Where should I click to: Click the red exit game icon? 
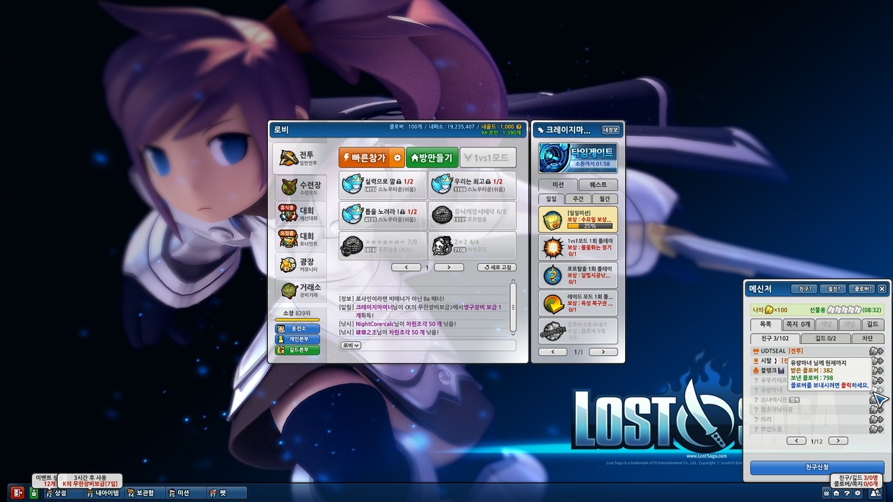tap(17, 492)
